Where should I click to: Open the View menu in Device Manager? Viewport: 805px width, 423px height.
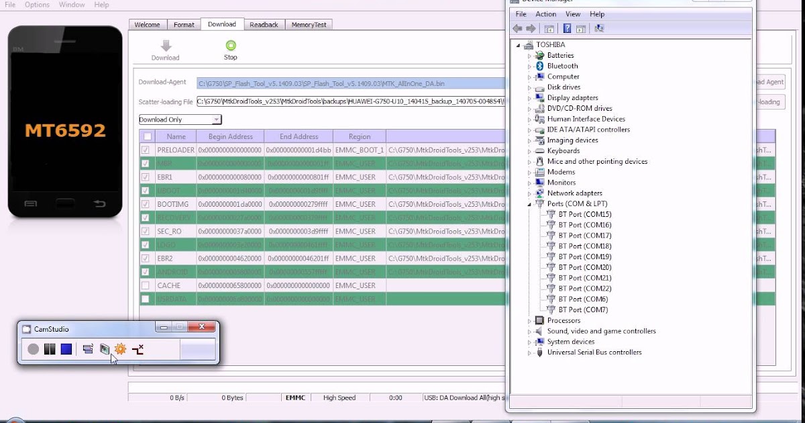[573, 14]
